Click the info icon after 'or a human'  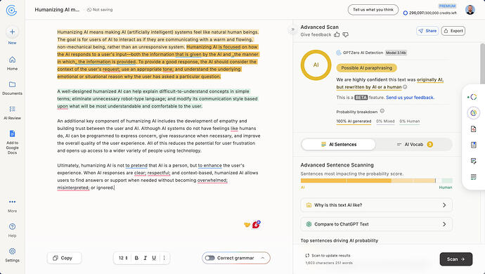(x=405, y=87)
